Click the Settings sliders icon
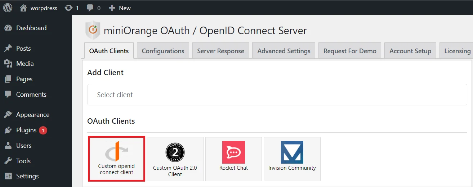The width and height of the screenshot is (473, 187). pos(8,176)
